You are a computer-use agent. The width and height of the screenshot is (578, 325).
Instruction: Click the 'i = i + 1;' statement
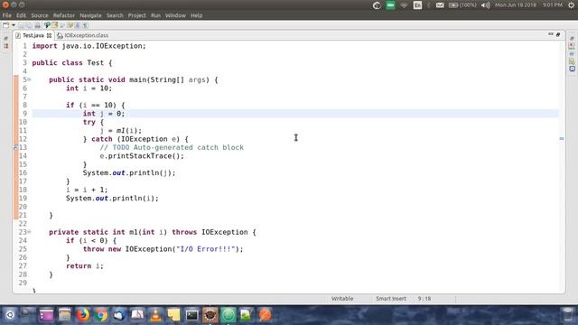point(87,190)
